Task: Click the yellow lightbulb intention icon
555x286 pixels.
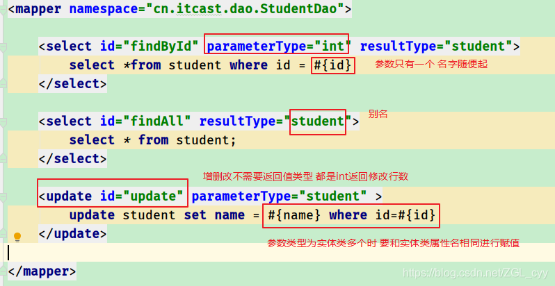Action: 17,237
